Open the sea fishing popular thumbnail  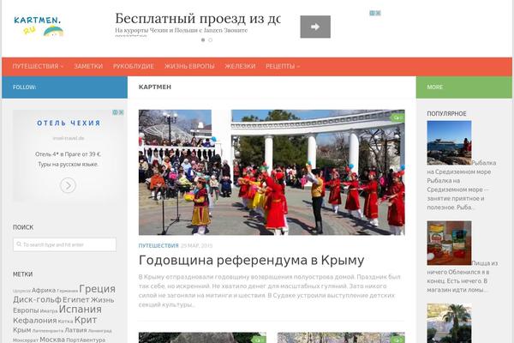pos(449,143)
